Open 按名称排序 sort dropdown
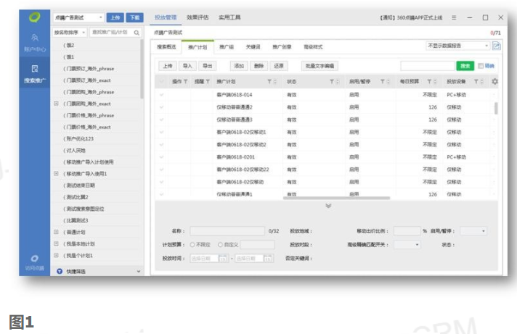Image resolution: width=517 pixels, height=334 pixels. click(x=70, y=33)
